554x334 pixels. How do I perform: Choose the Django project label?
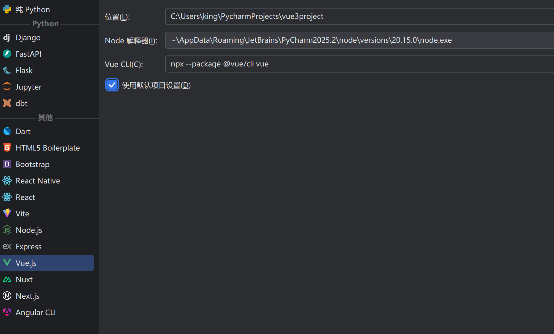point(28,37)
